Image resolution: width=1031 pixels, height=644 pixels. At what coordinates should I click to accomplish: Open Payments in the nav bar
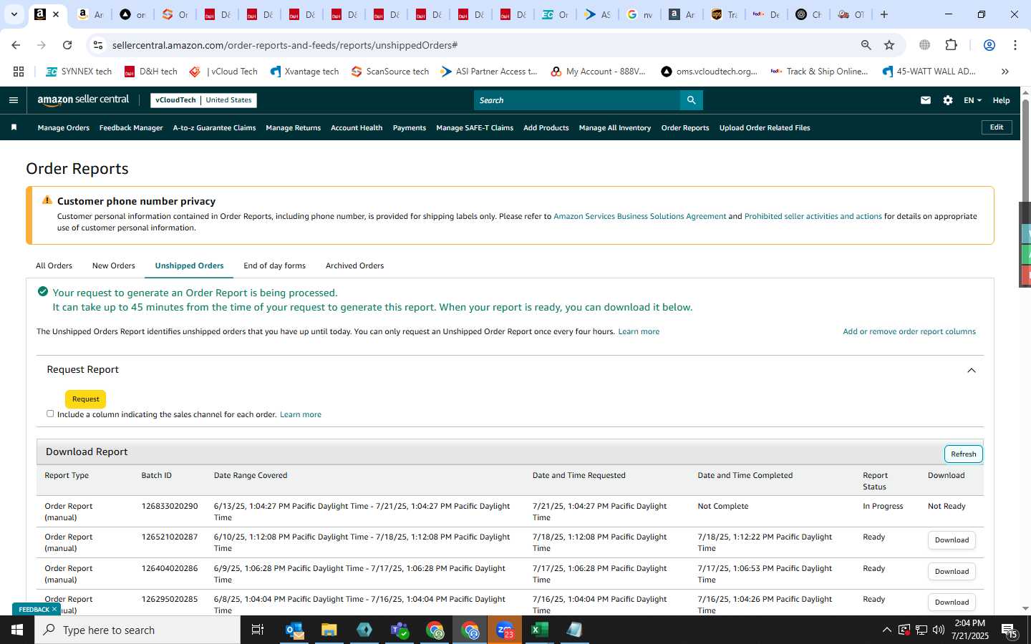click(410, 128)
